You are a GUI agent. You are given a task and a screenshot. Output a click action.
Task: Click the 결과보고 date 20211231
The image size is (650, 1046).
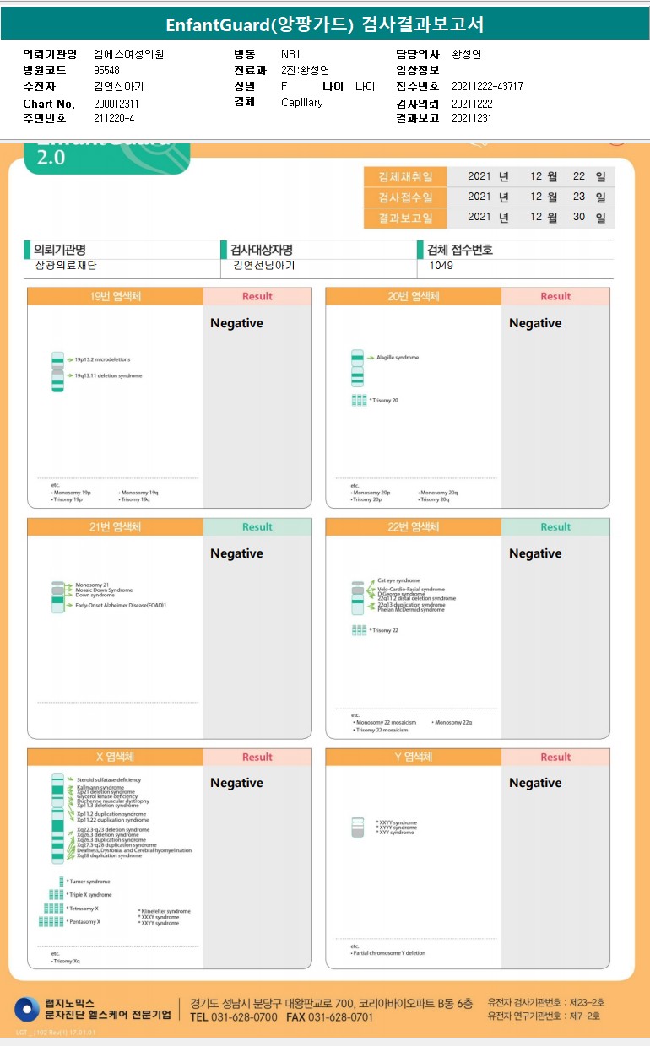tap(472, 119)
